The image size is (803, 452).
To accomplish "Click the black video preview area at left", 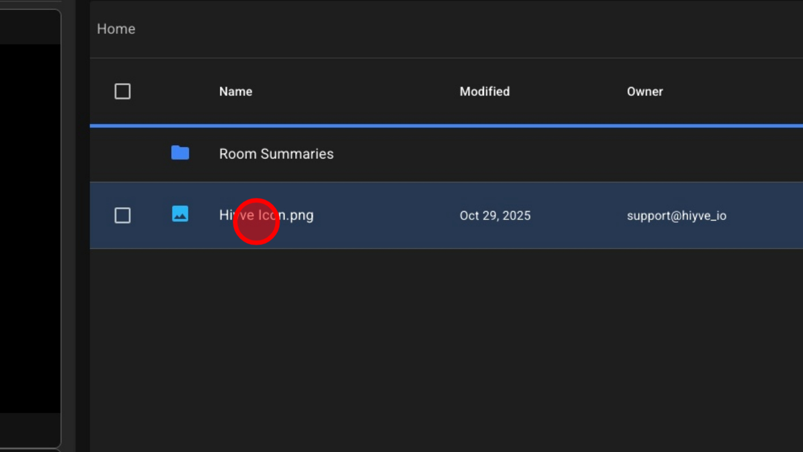I will pyautogui.click(x=30, y=227).
